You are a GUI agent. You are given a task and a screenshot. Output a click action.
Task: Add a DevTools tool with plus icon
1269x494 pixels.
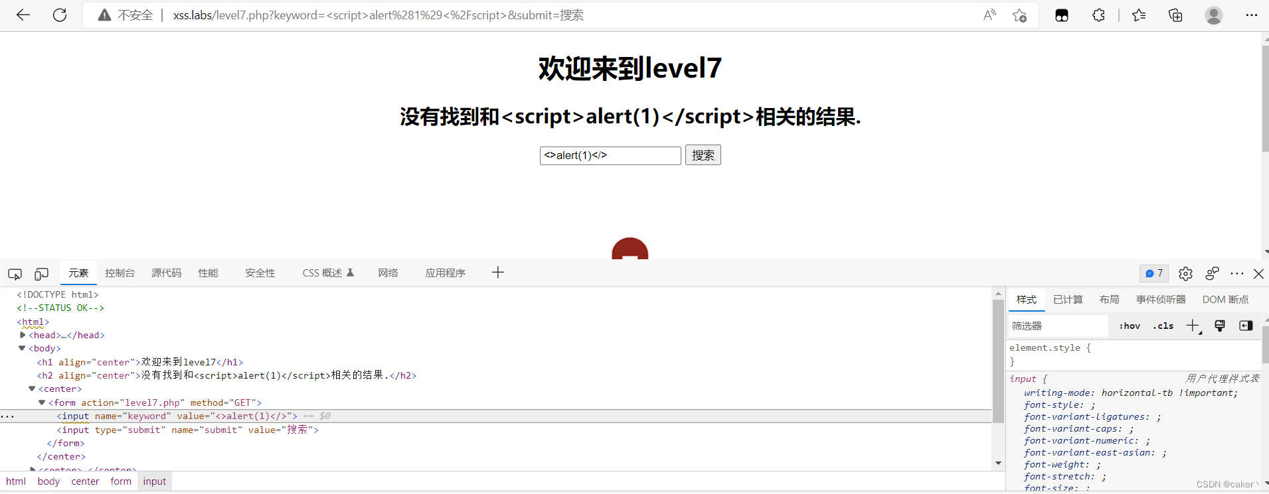tap(498, 273)
